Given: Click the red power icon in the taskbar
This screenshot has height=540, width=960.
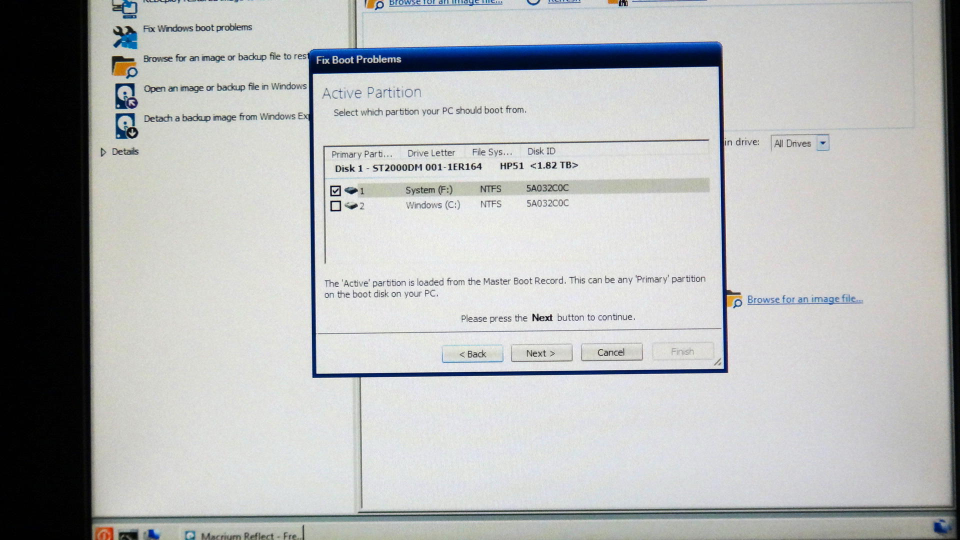Looking at the screenshot, I should tap(104, 534).
